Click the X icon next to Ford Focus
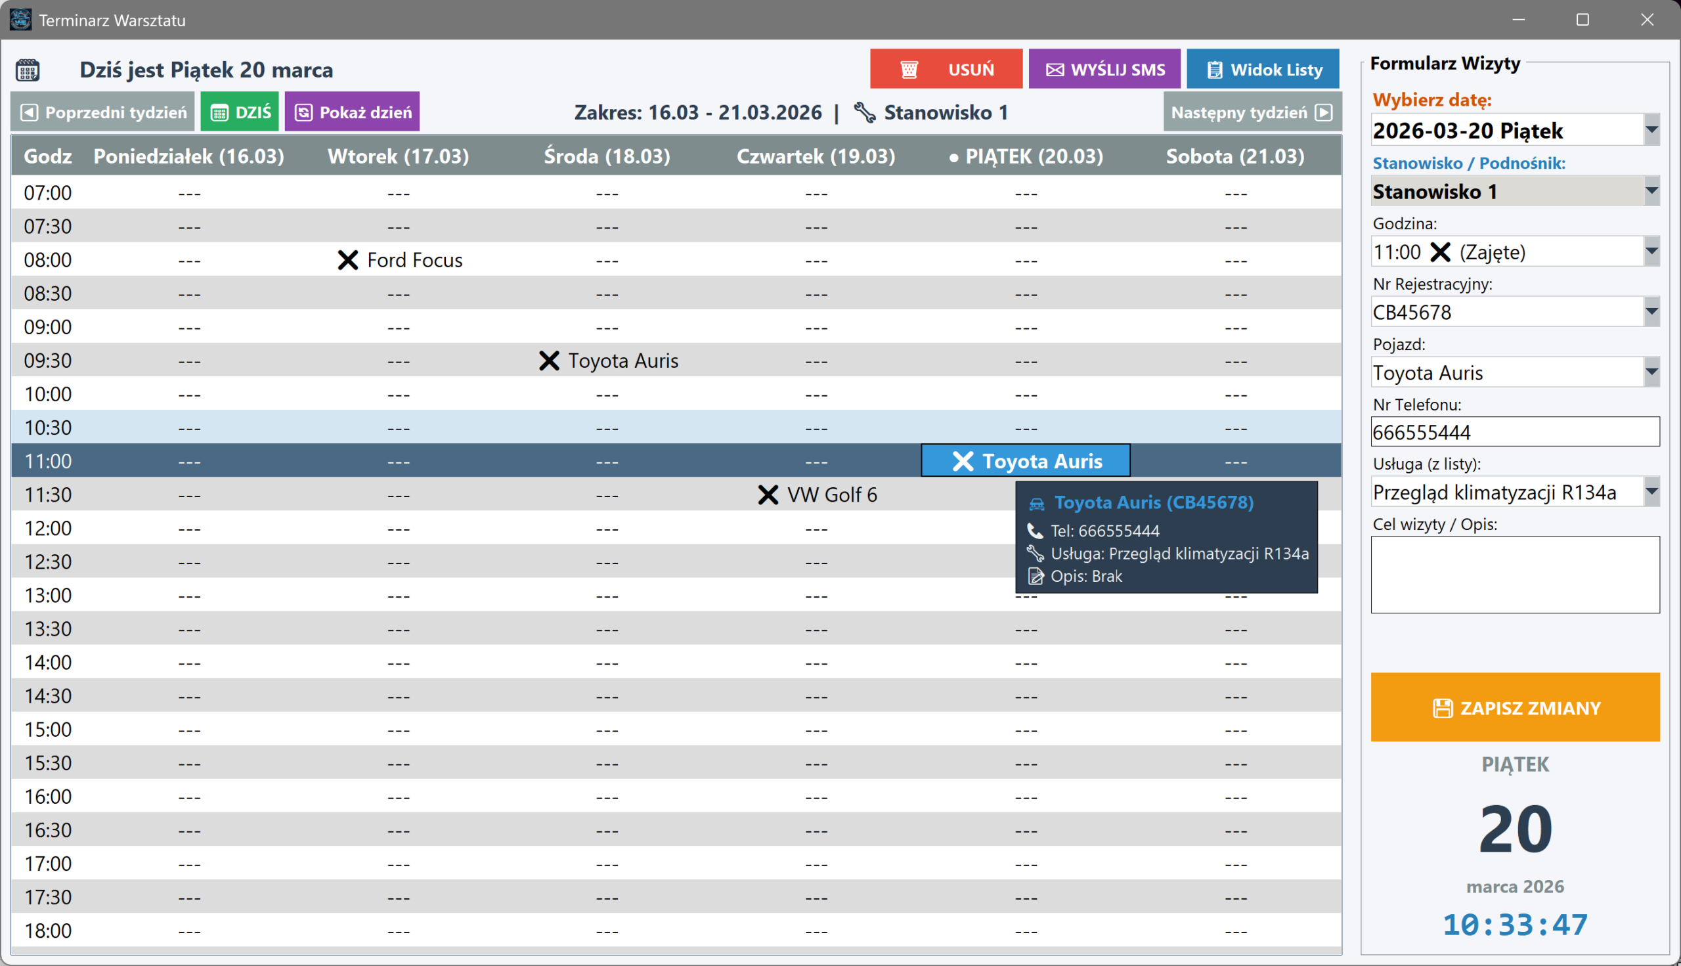The width and height of the screenshot is (1681, 966). pos(347,260)
